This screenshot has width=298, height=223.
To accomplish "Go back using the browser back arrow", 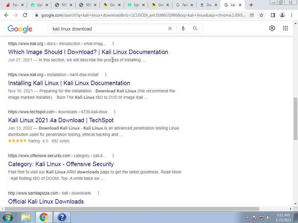I will [6, 15].
